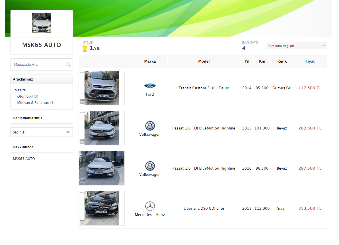Filter by Otomobil category
This screenshot has width=339, height=245.
pos(25,96)
